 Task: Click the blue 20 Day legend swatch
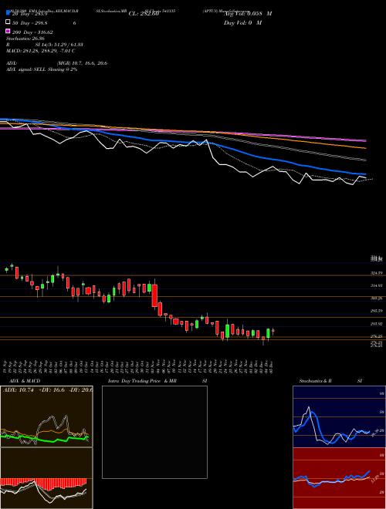tap(8, 13)
